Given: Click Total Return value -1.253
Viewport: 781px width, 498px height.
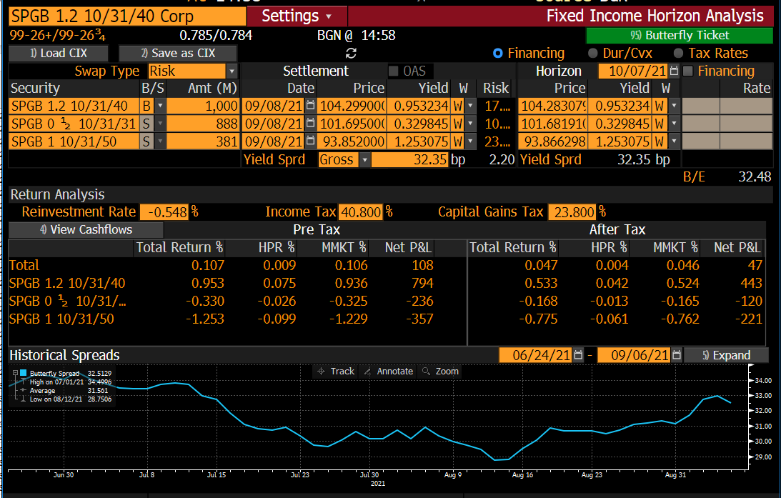Looking at the screenshot, I should (x=205, y=319).
